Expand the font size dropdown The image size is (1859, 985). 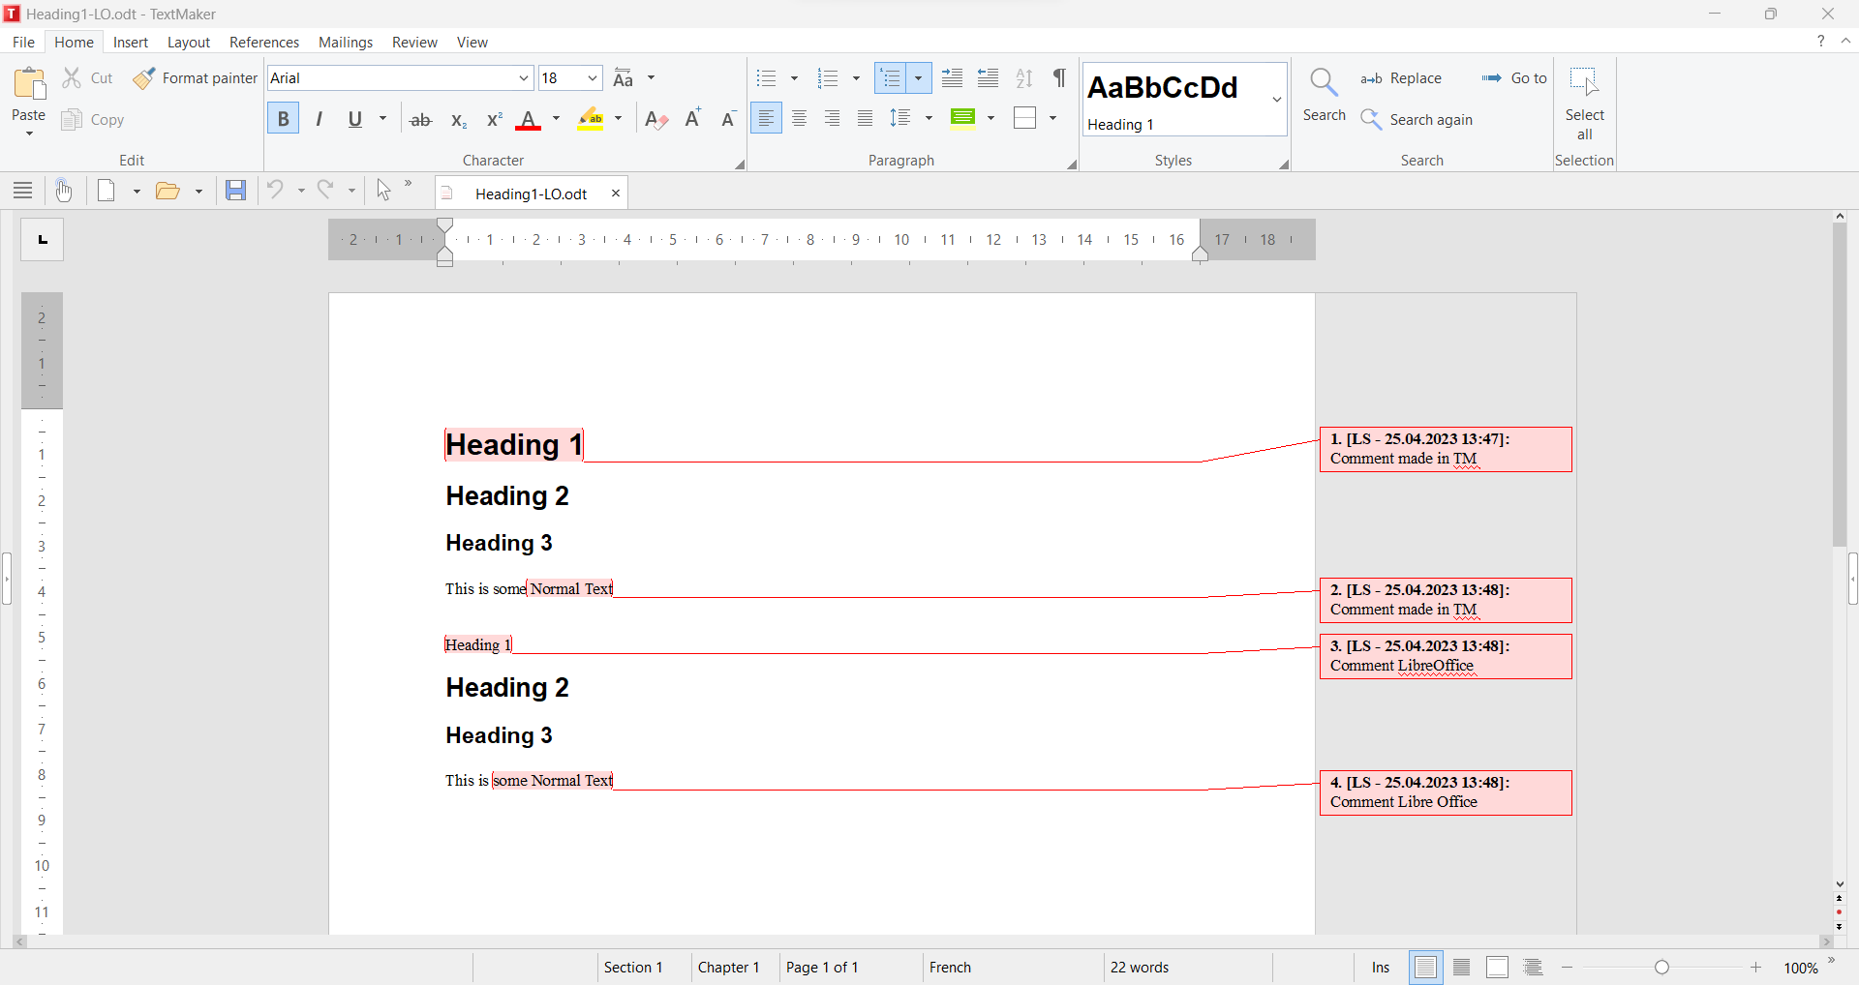[x=593, y=78]
